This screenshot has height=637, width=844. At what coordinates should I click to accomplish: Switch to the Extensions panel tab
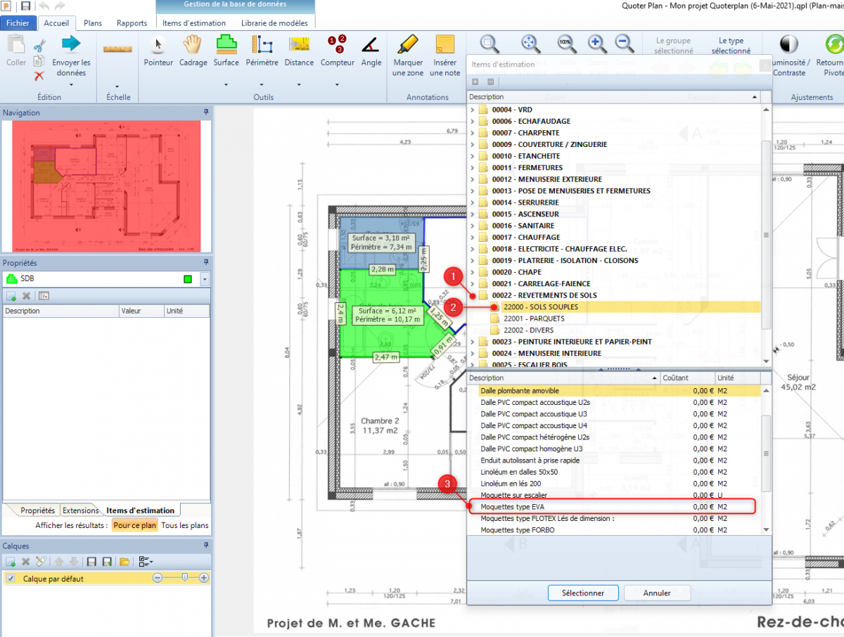pyautogui.click(x=80, y=510)
